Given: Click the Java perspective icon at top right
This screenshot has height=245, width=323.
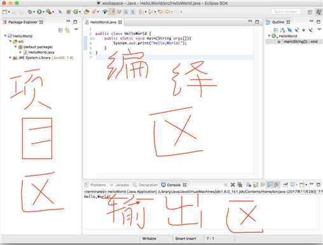Looking at the screenshot, I should pyautogui.click(x=319, y=12).
